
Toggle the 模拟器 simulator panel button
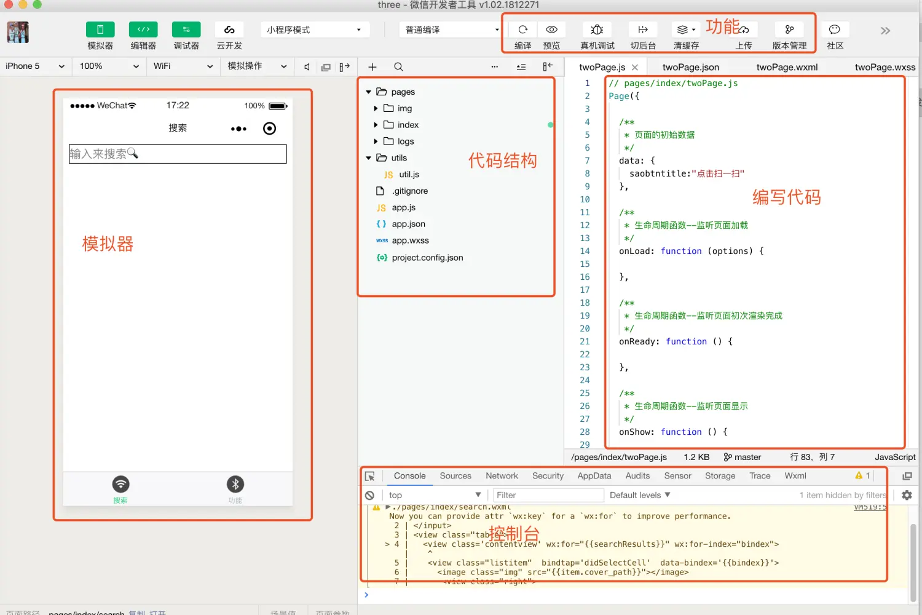100,30
